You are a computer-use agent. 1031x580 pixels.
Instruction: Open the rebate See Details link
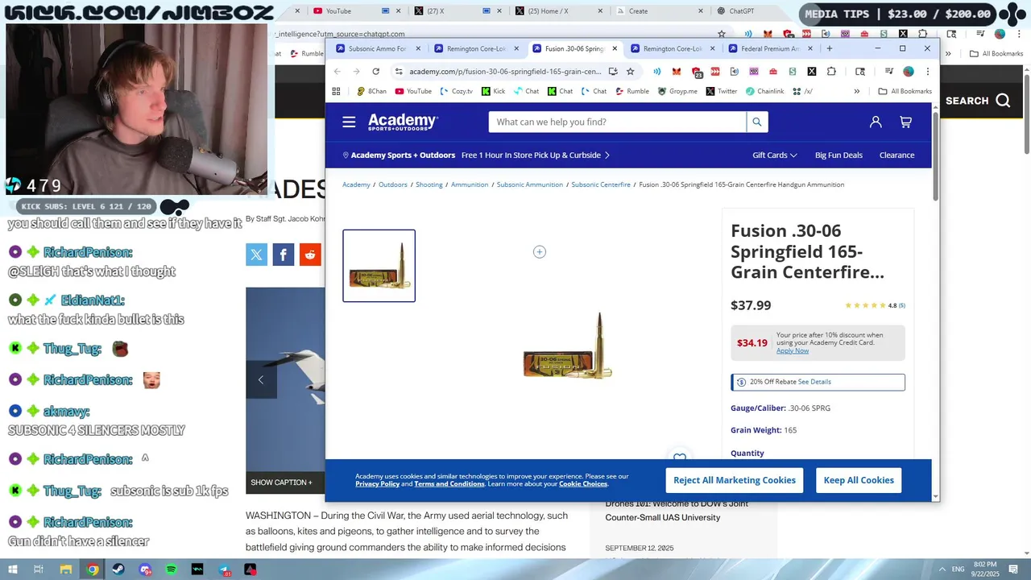pyautogui.click(x=814, y=382)
